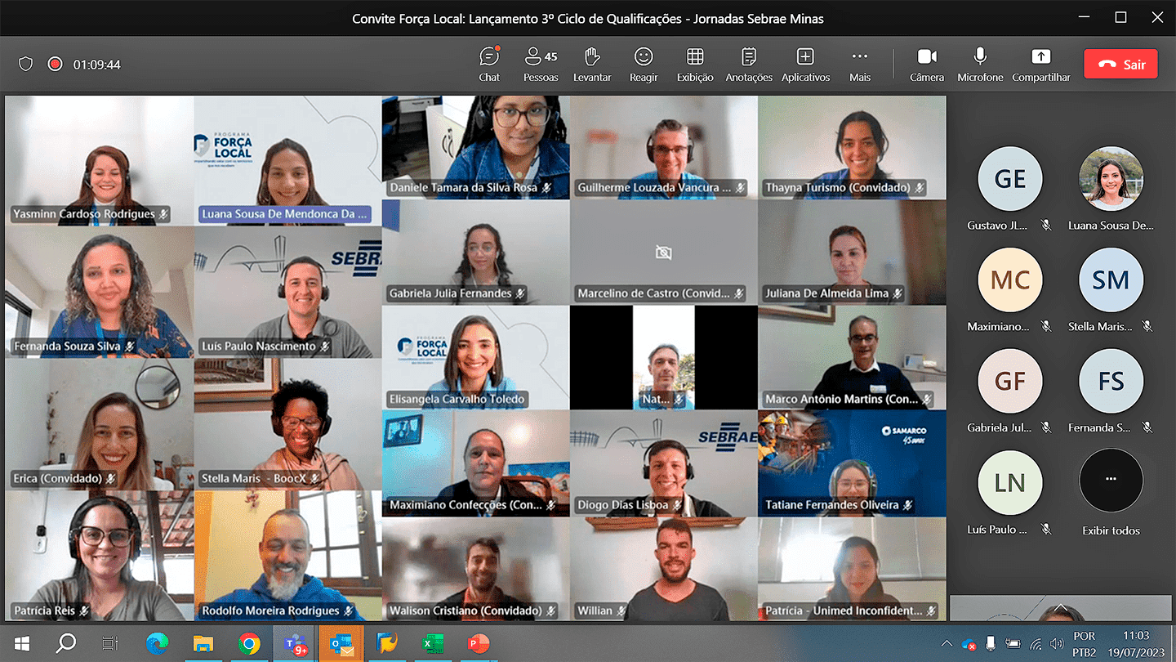Click the red recording indicator
This screenshot has width=1176, height=662.
tap(55, 64)
